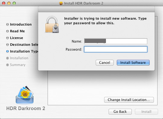This screenshot has height=119, width=163.
Task: Zoom the installer with green button
Action: (x=14, y=3)
